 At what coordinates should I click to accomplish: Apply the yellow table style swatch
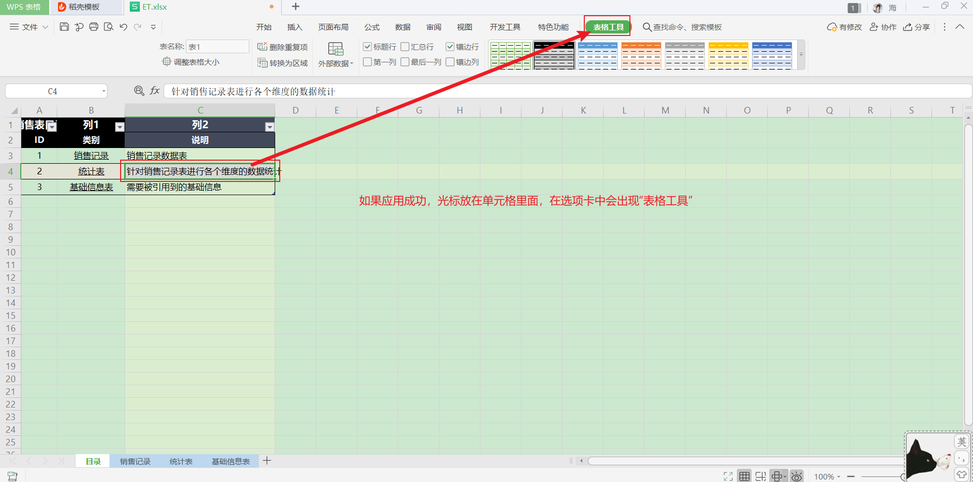[728, 55]
